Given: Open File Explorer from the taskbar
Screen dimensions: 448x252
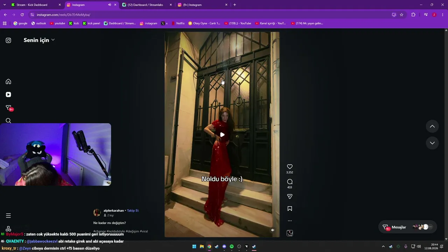Looking at the screenshot, I should [x=202, y=247].
